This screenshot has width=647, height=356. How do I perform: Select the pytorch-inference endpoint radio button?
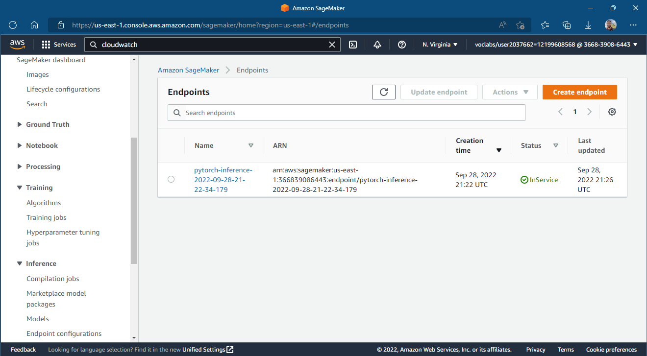pyautogui.click(x=171, y=179)
